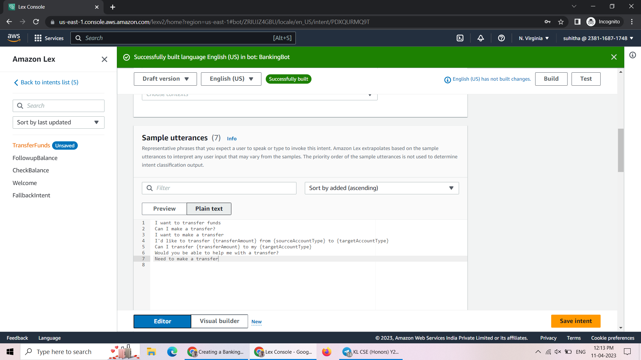Open the AWS help question-mark icon
The image size is (641, 360).
point(501,38)
